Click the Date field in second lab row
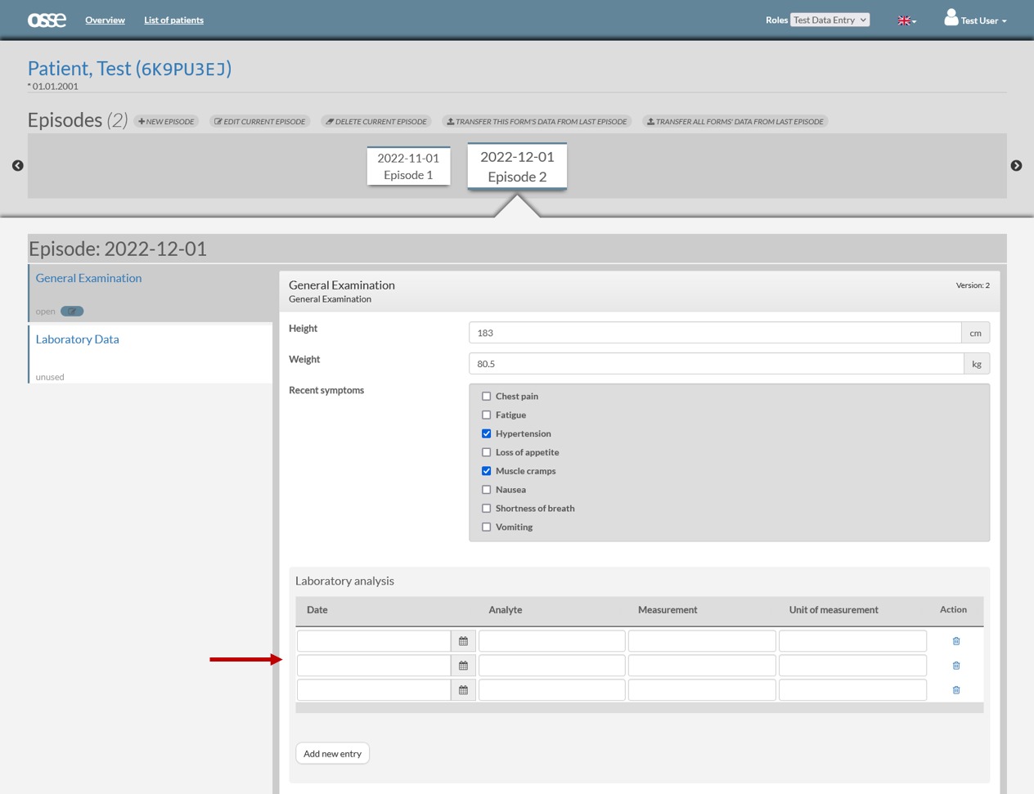The height and width of the screenshot is (794, 1034). [x=374, y=666]
